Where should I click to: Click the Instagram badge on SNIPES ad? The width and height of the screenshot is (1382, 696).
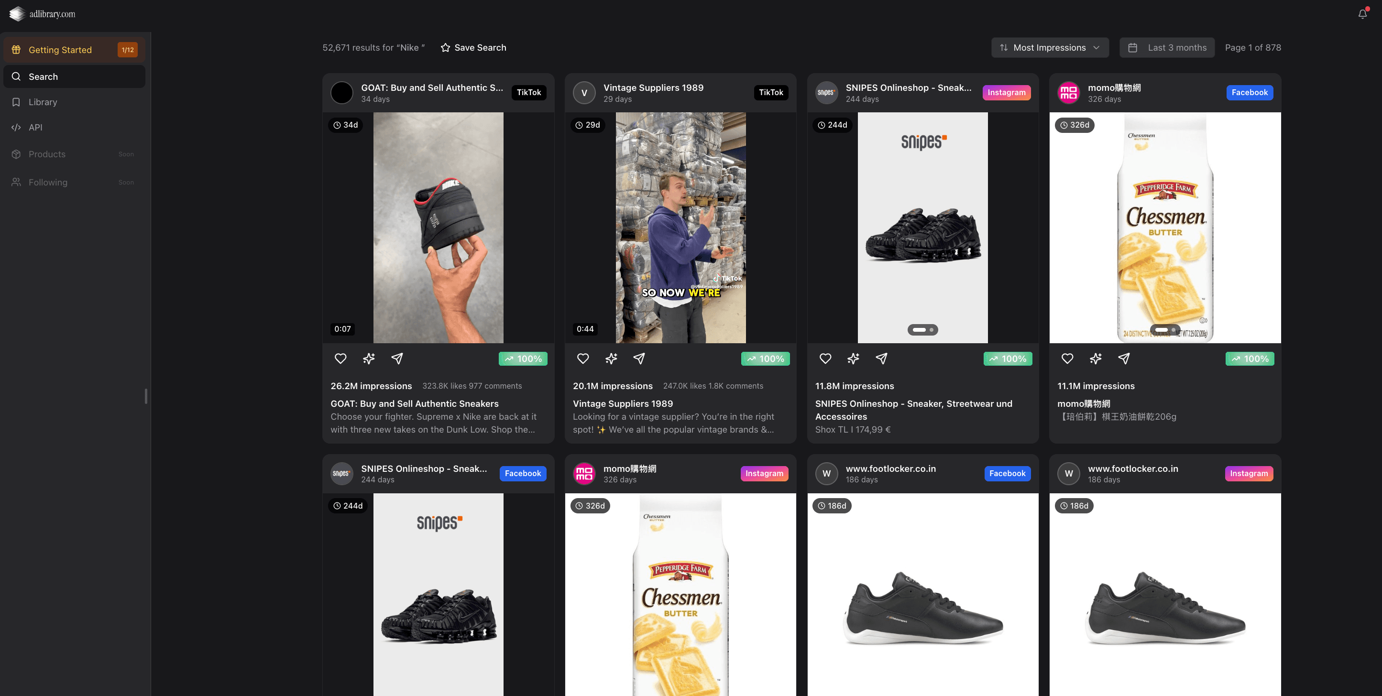click(x=1006, y=92)
